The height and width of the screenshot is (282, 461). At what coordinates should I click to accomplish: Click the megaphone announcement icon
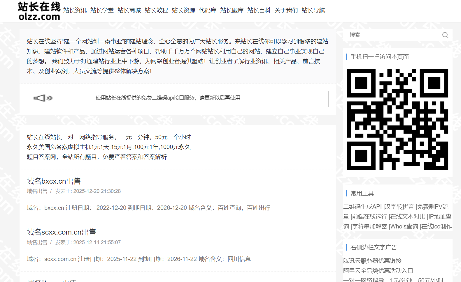[43, 98]
